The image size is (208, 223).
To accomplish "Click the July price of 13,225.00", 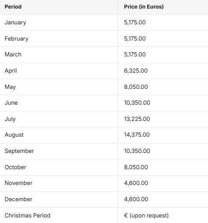I will [137, 119].
